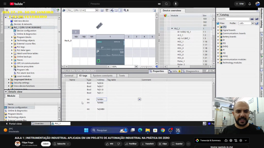
Task: Click the device view zoom slider
Action: 146,67
